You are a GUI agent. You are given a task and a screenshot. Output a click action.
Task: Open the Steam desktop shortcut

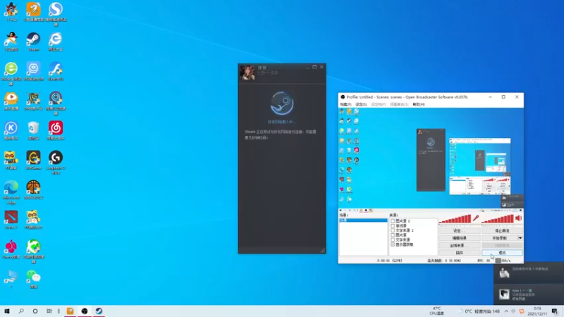(x=33, y=40)
